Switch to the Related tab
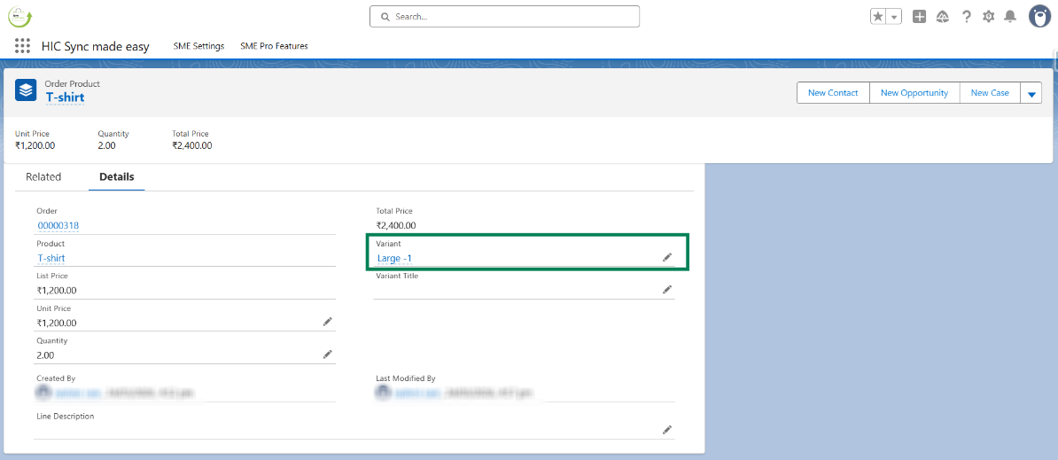This screenshot has width=1058, height=460. click(x=43, y=177)
